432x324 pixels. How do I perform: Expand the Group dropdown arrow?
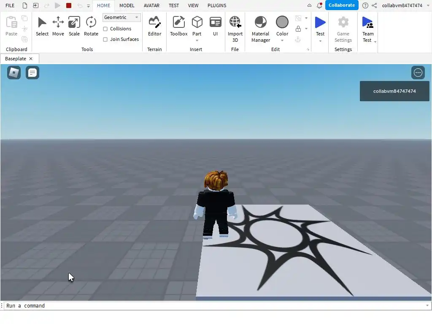(x=306, y=18)
